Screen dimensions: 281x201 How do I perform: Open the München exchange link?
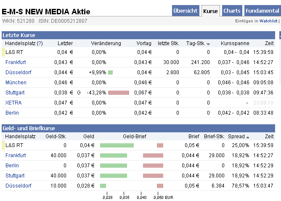click(x=16, y=83)
